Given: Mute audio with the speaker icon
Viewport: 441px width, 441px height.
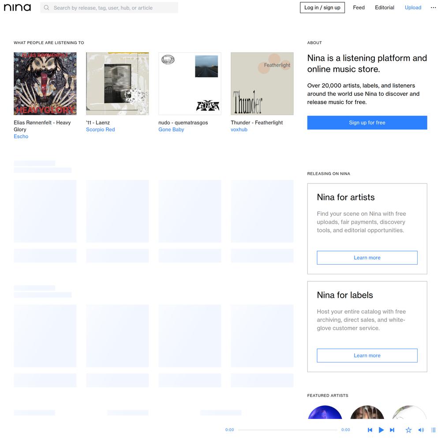Looking at the screenshot, I should tap(421, 430).
